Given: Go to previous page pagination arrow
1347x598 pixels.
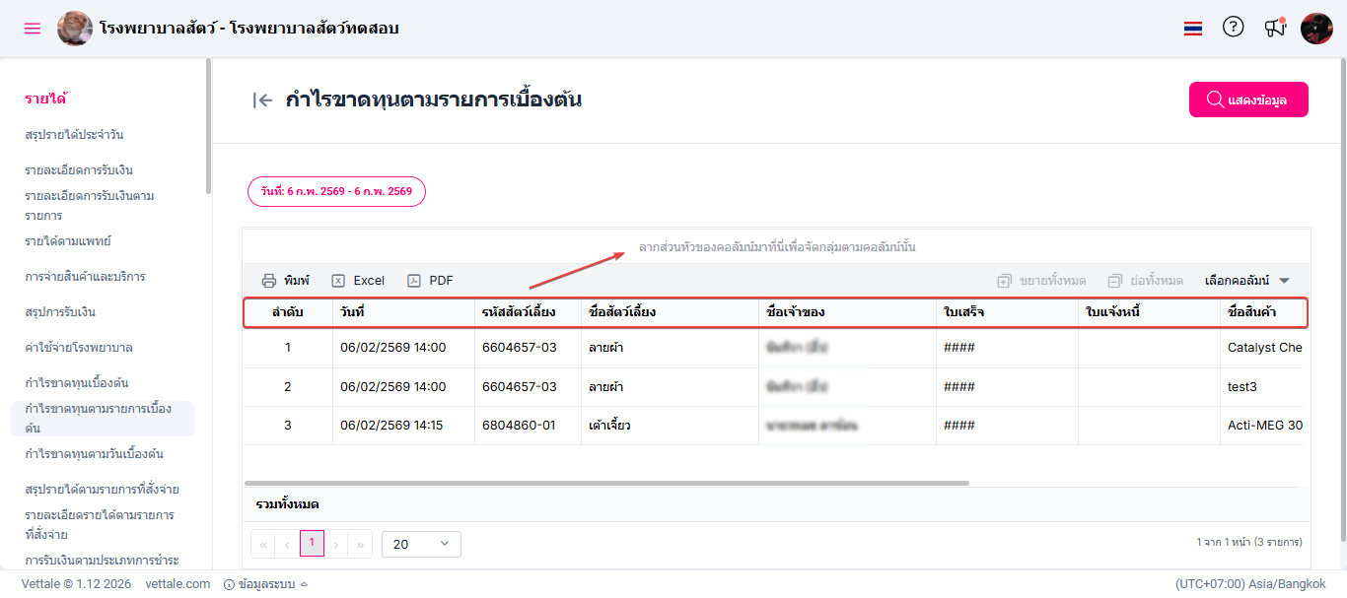Looking at the screenshot, I should pyautogui.click(x=287, y=544).
